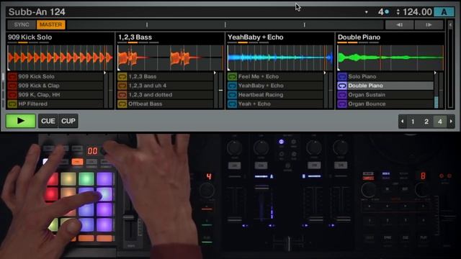Go to previous sample page arrow
The height and width of the screenshot is (259, 461).
[402, 122]
